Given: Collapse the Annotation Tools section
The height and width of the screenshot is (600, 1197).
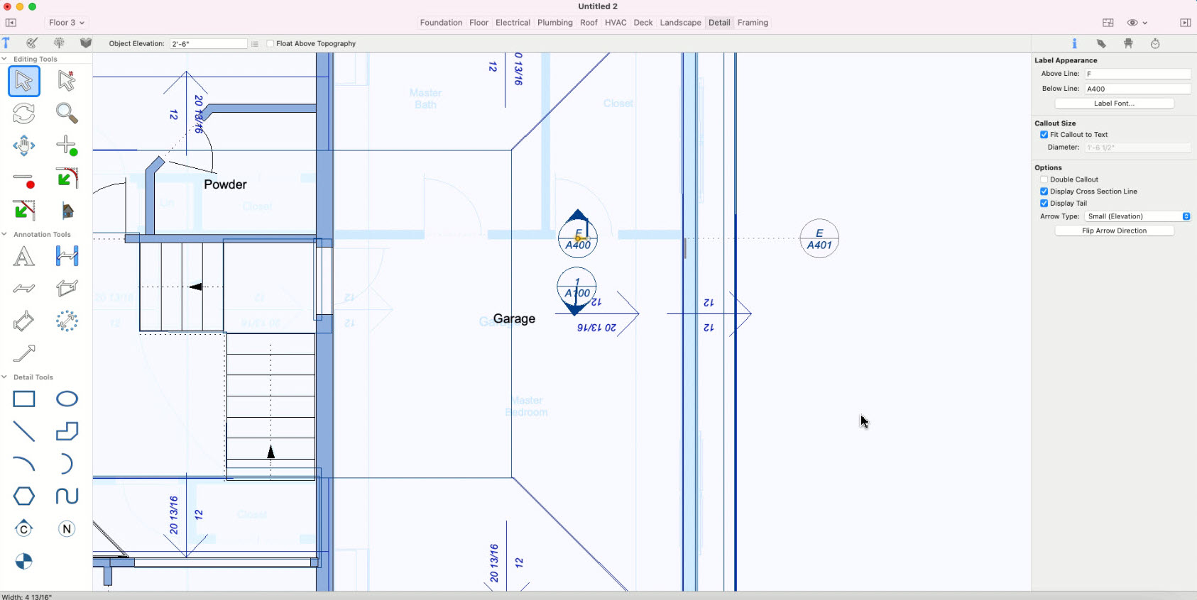Looking at the screenshot, I should 4,234.
